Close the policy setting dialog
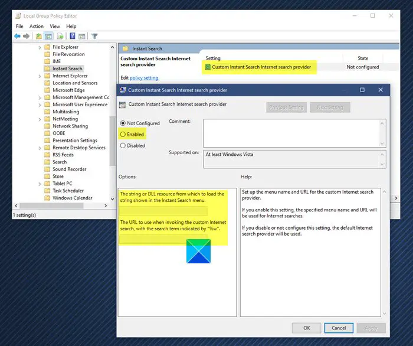This screenshot has width=413, height=346. [381, 90]
